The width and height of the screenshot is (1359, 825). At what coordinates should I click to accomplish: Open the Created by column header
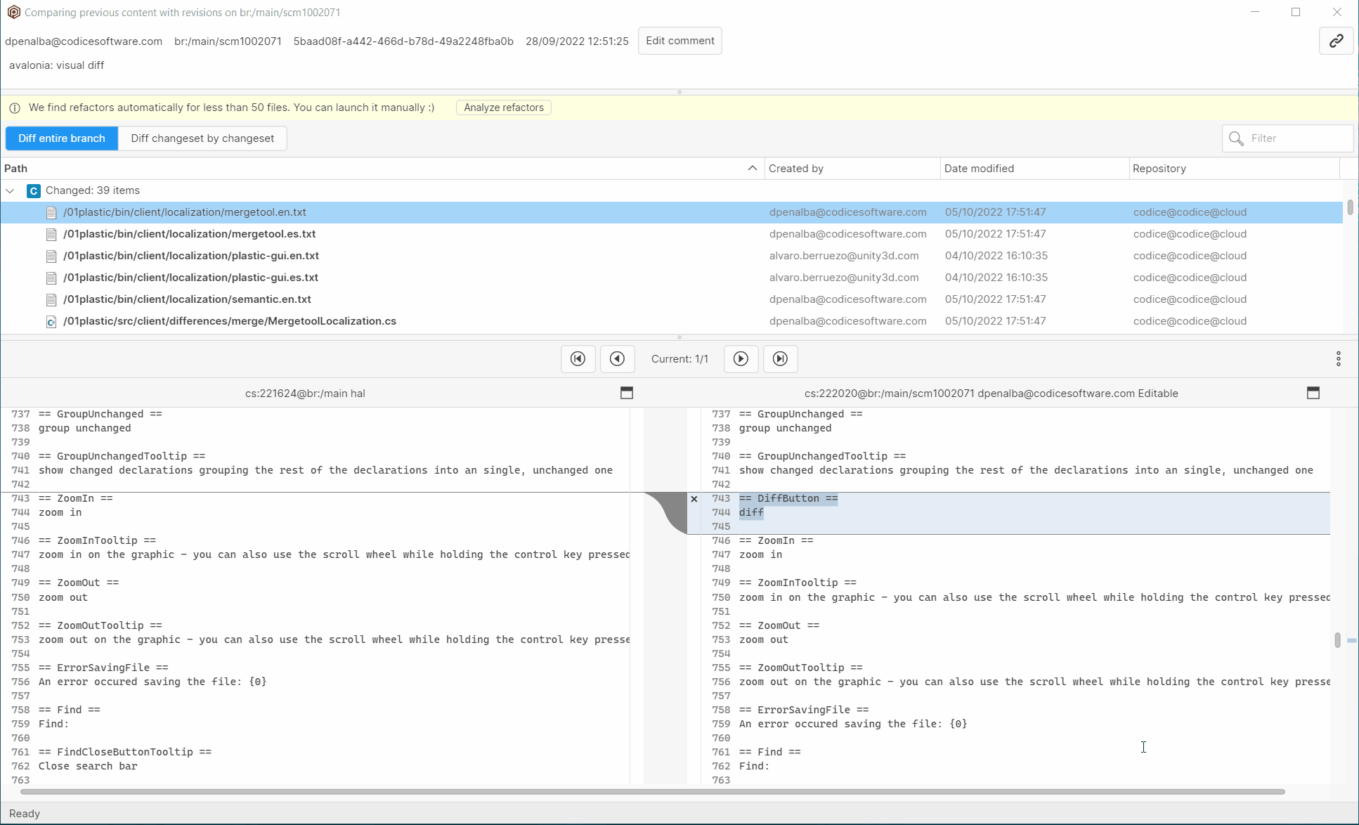click(796, 168)
